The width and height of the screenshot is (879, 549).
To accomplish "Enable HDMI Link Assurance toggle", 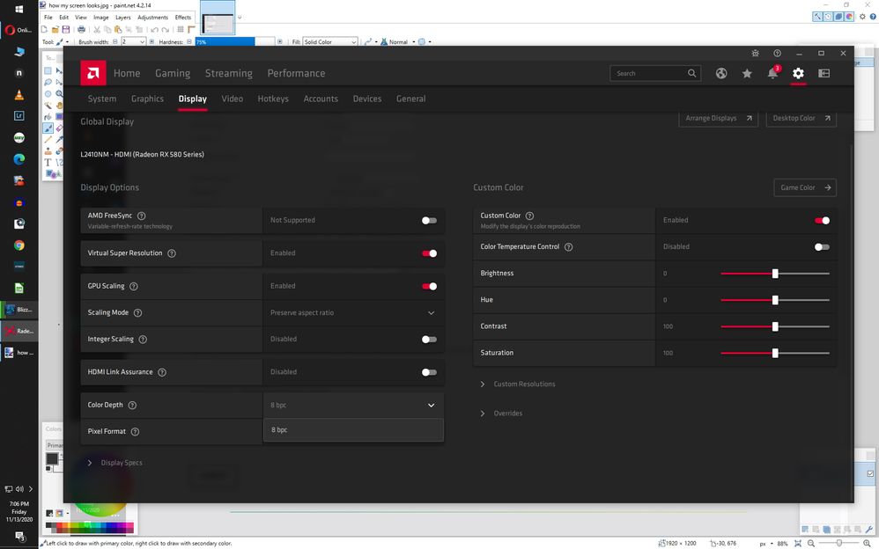I will pyautogui.click(x=430, y=372).
